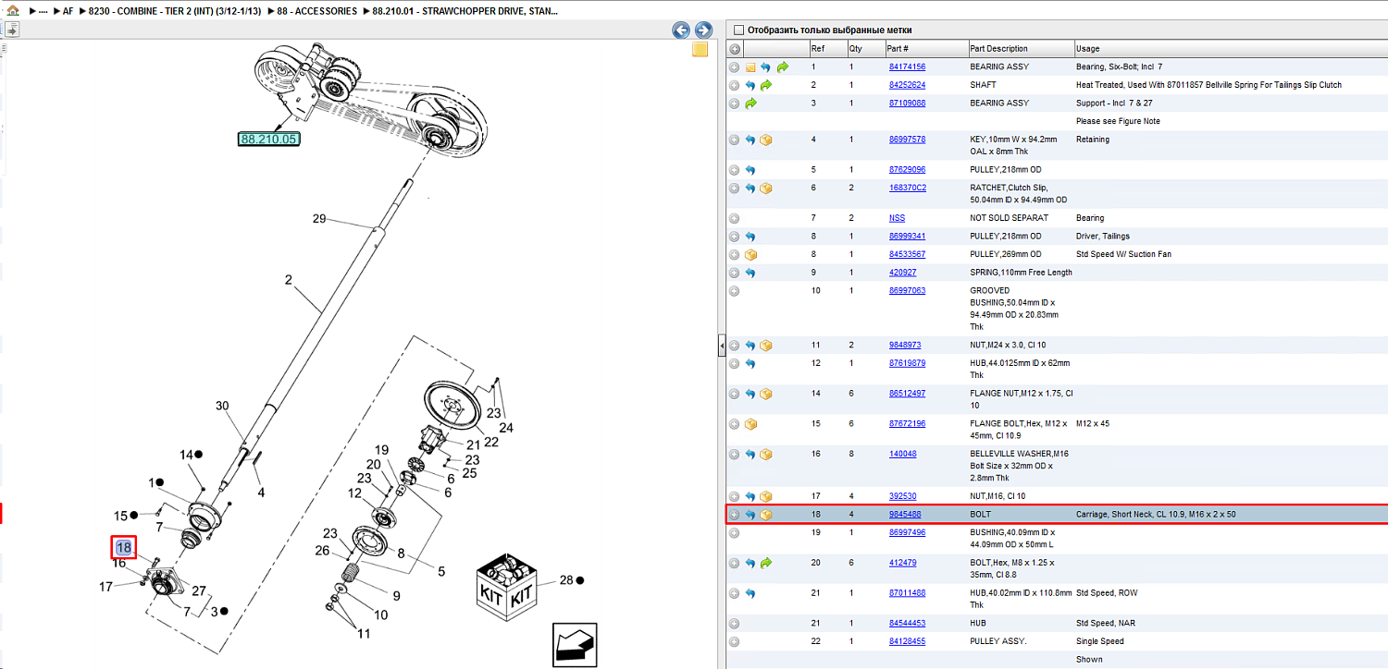The width and height of the screenshot is (1388, 669).
Task: Open figure reference 88.210.05 in diagram
Action: (269, 140)
